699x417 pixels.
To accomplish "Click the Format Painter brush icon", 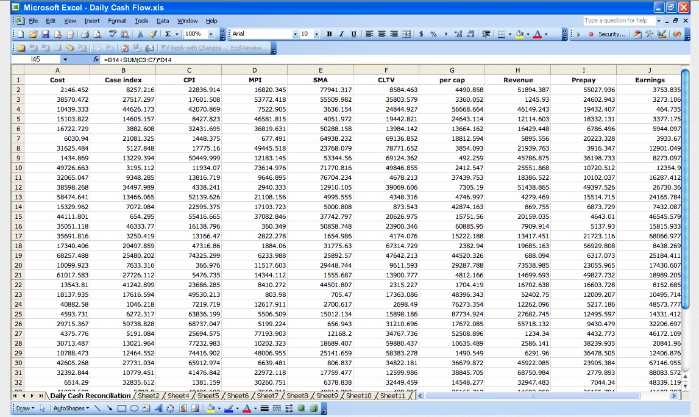I will tap(154, 34).
